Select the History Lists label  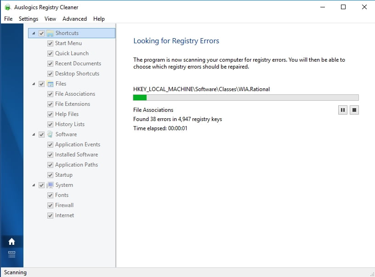70,124
